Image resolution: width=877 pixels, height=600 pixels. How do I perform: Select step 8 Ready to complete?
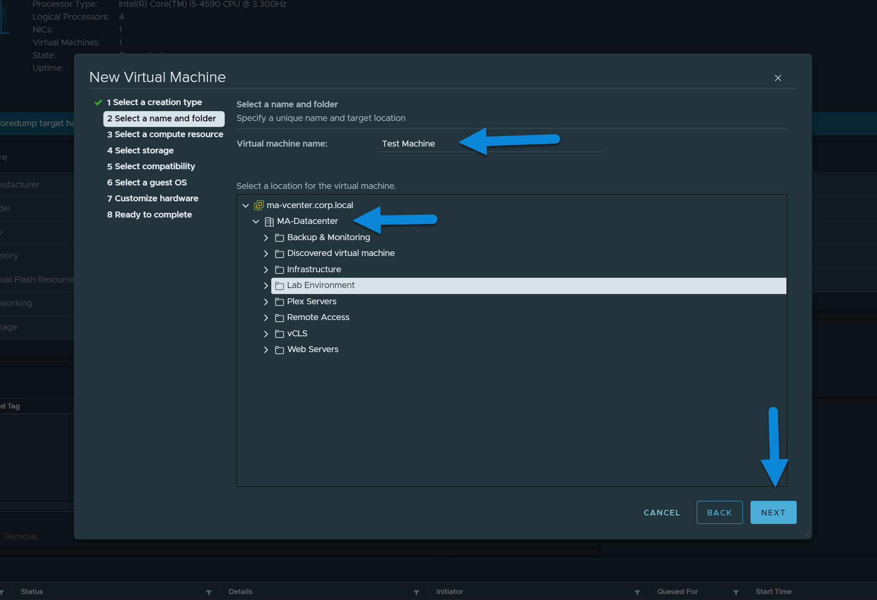(149, 215)
